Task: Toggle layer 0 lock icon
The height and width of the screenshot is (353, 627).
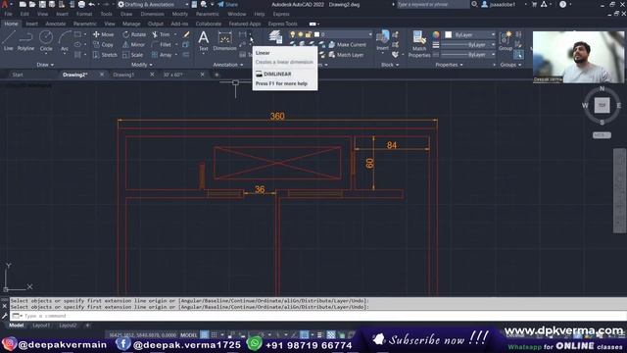Action: [309, 35]
